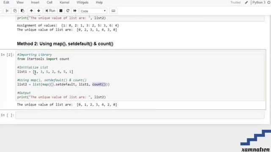
Task: Move selected cell down with arrow icon
Action: tap(39, 11)
